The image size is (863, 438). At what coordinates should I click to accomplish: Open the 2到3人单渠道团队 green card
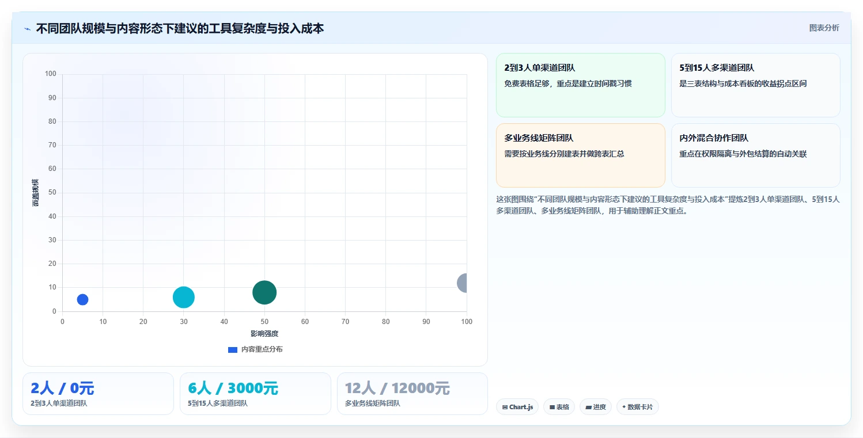pos(581,85)
